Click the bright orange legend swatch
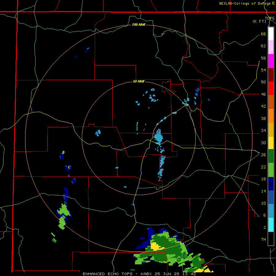Screen dimensions: 276x276 click(271, 116)
